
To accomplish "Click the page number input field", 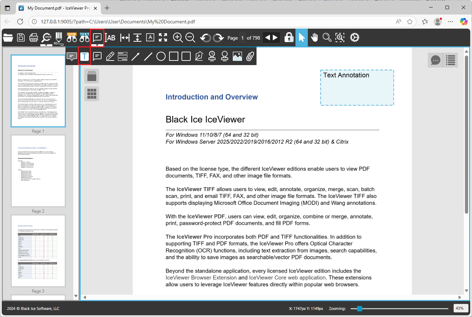I will [x=242, y=38].
